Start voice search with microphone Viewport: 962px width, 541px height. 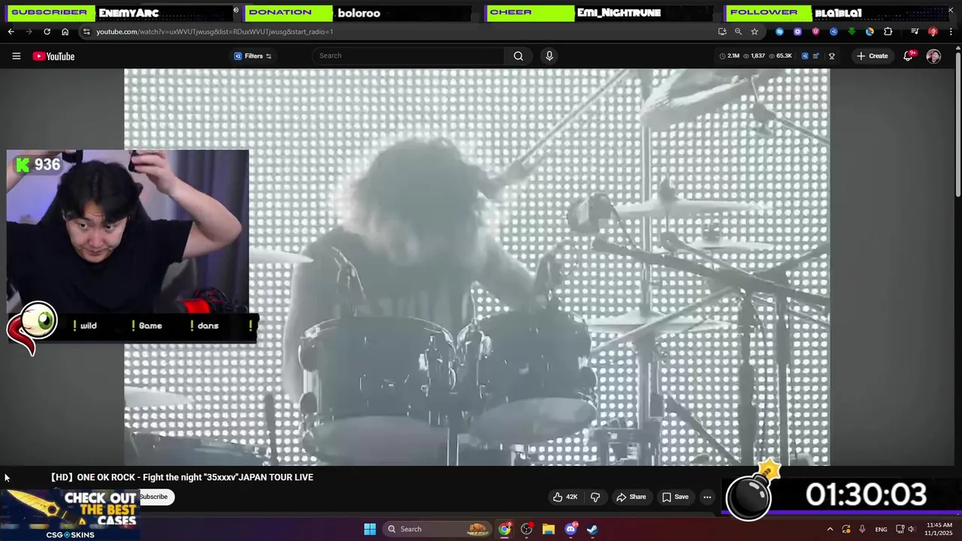click(x=549, y=56)
